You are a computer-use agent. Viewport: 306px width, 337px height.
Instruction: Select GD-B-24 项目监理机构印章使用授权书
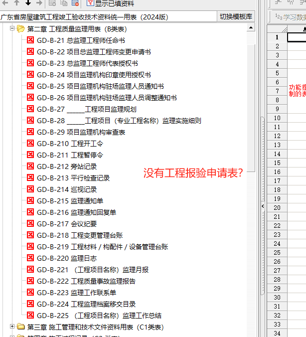pyautogui.click(x=94, y=75)
